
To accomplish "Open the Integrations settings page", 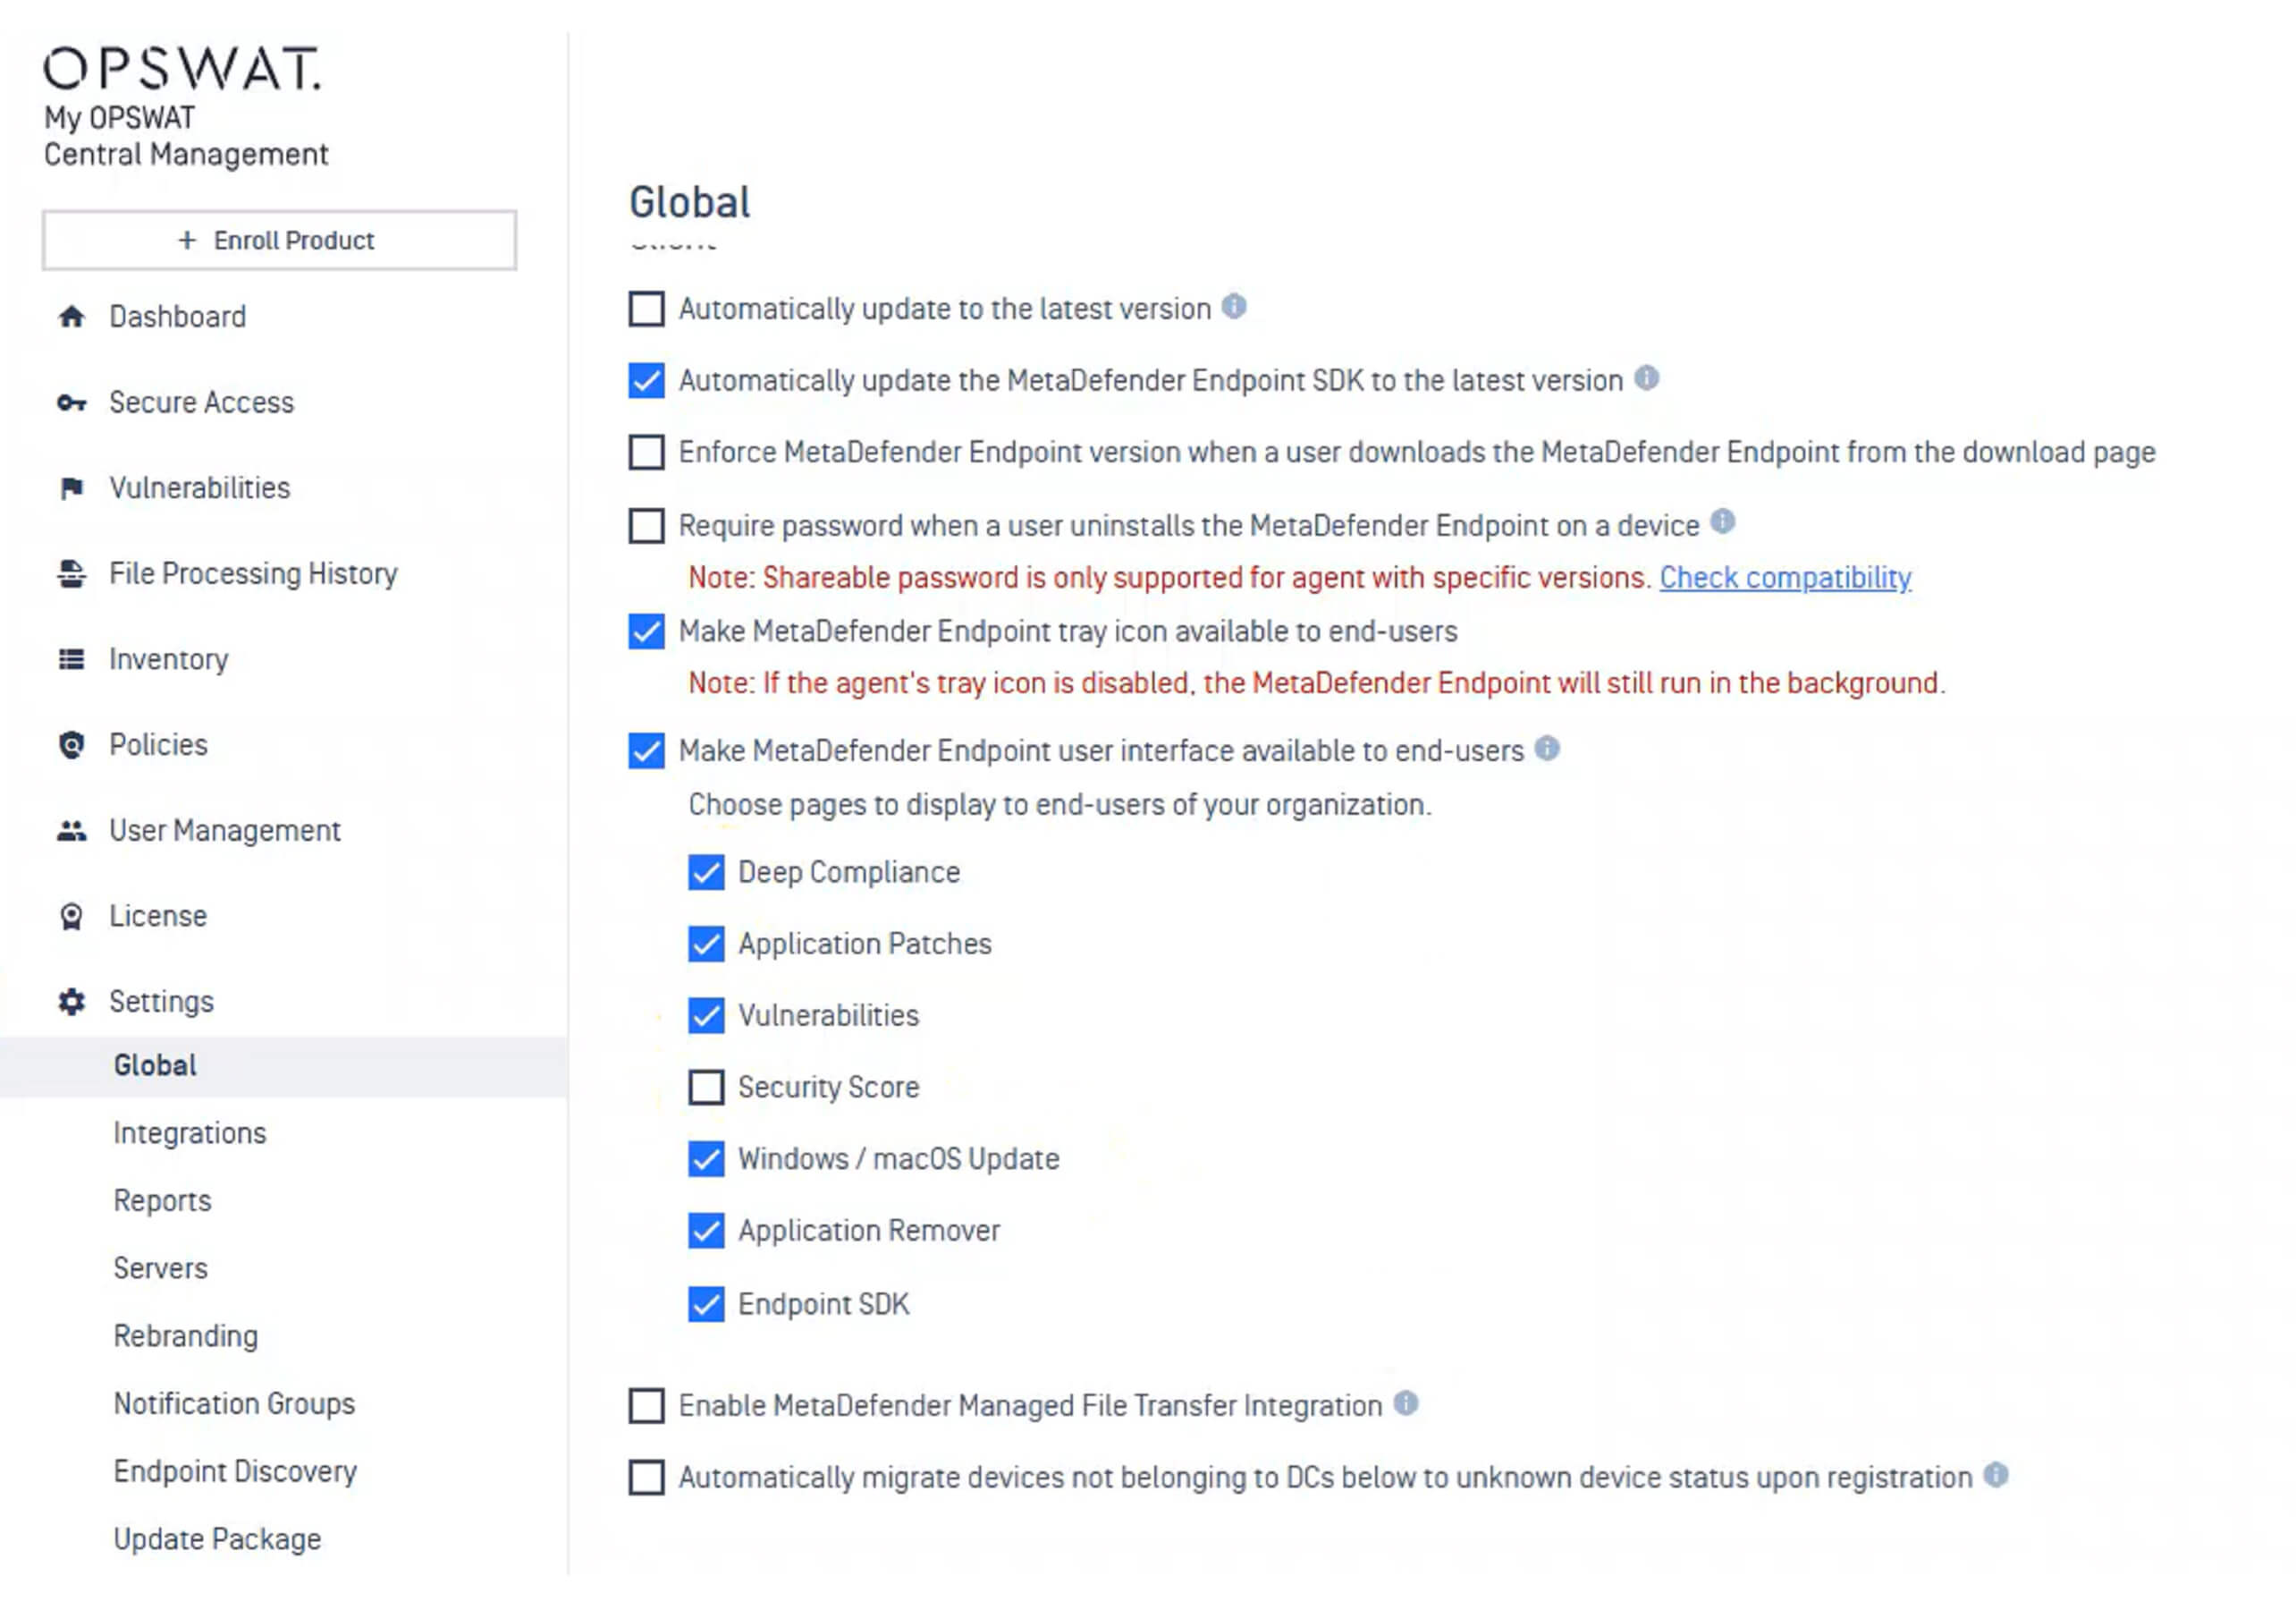I will (190, 1133).
